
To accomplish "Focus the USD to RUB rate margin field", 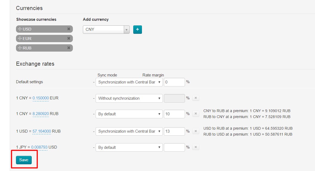I will (174, 131).
